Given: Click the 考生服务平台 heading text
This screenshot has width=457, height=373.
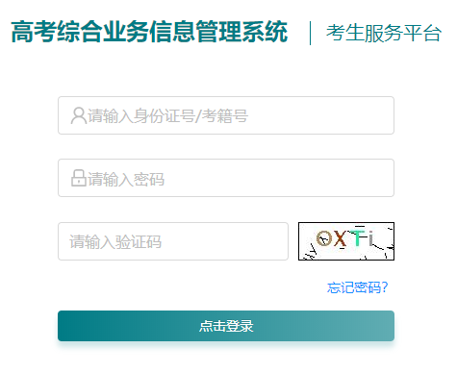Looking at the screenshot, I should click(384, 33).
